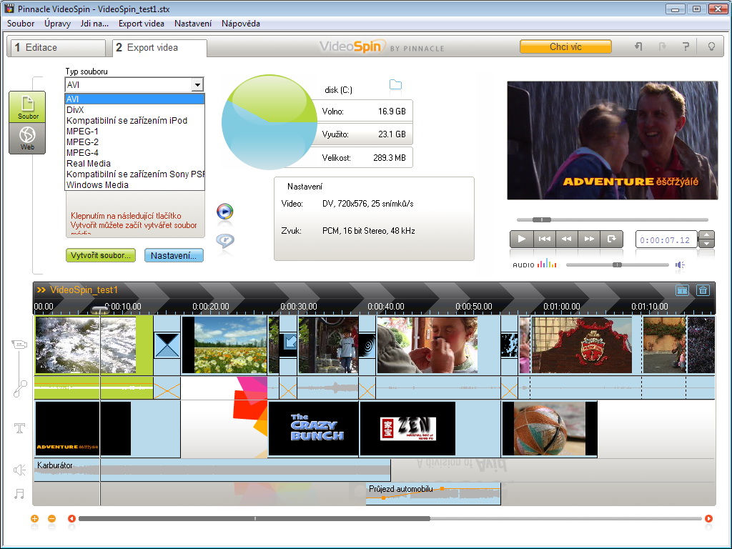Click the orange Chci víc button
Viewport: 732px width, 549px height.
pos(565,46)
